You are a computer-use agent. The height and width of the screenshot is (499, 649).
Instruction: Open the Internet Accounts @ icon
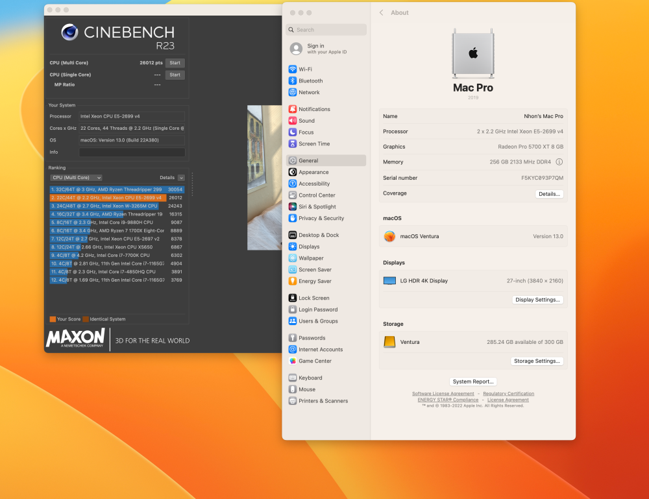click(x=292, y=350)
